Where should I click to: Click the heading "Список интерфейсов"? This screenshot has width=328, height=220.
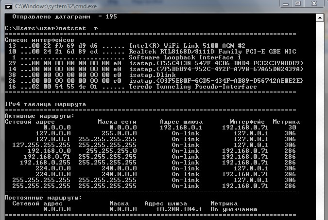(x=39, y=40)
